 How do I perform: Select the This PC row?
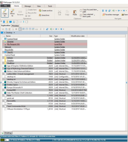pos(45,52)
